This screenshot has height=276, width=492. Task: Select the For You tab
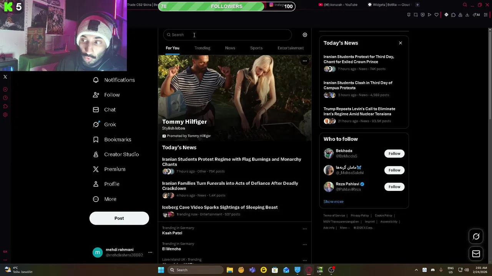pyautogui.click(x=173, y=48)
